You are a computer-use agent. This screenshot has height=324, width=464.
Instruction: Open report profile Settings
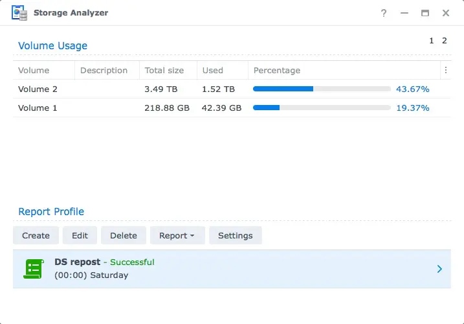click(x=235, y=235)
